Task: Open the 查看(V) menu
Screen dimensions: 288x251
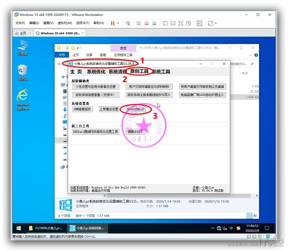Action: (x=48, y=23)
